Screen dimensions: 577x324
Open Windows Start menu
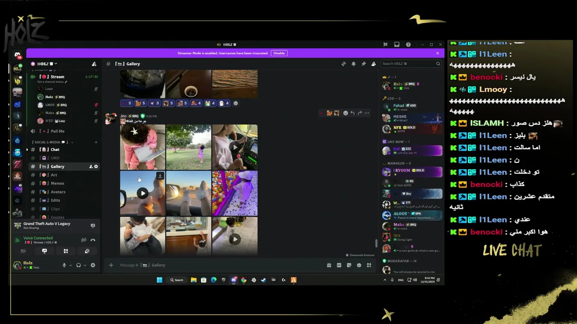pos(159,280)
